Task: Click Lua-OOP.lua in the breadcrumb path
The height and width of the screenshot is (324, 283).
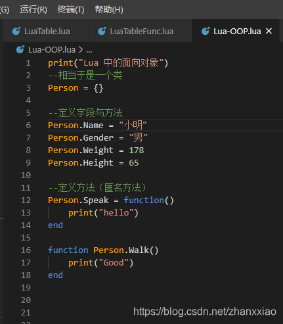Action: (52, 50)
